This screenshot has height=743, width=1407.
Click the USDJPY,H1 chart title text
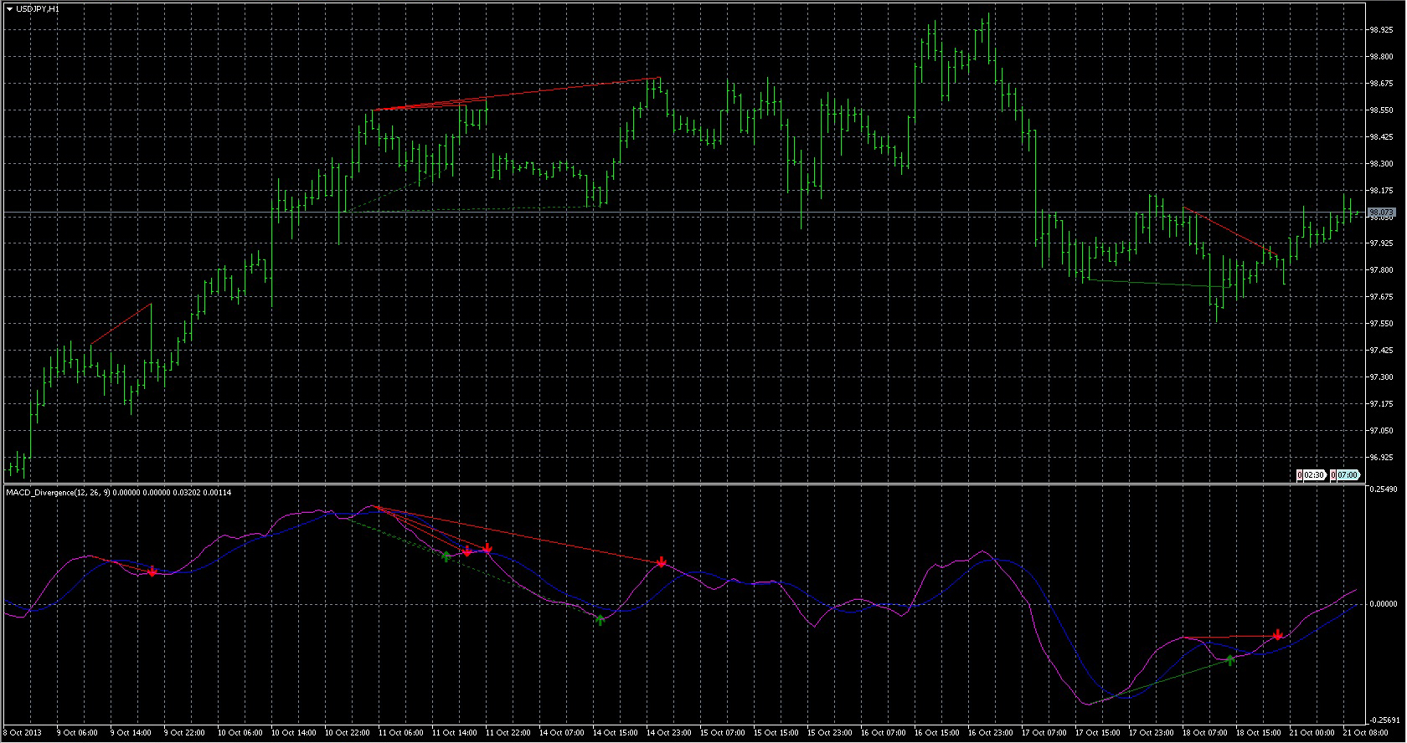(38, 8)
